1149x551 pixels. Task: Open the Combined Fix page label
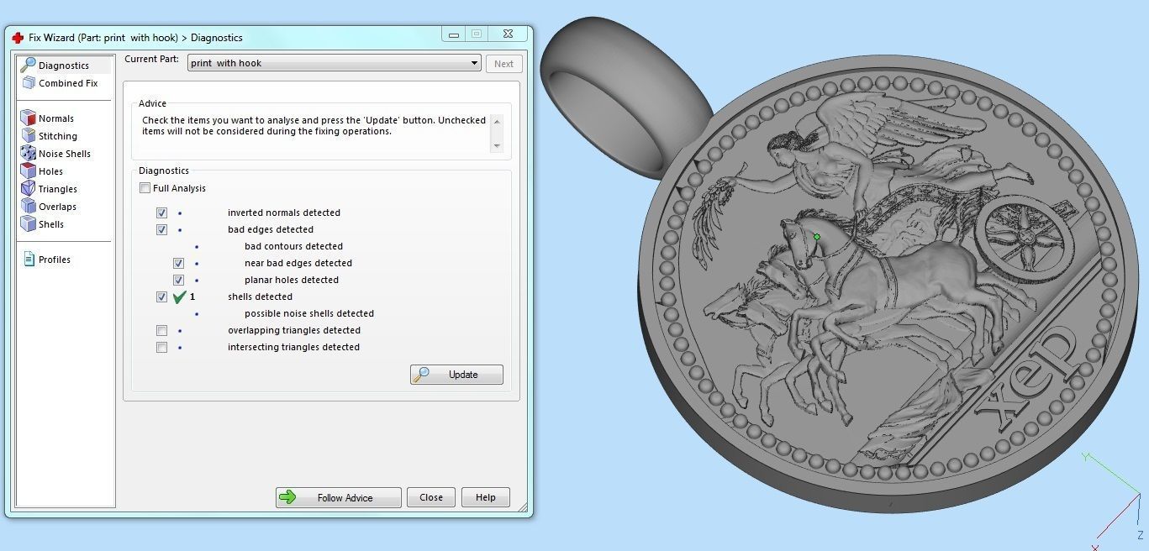coord(68,83)
